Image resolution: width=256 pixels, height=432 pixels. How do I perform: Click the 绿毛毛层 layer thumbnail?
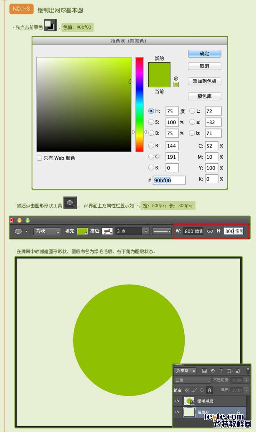[x=189, y=401]
